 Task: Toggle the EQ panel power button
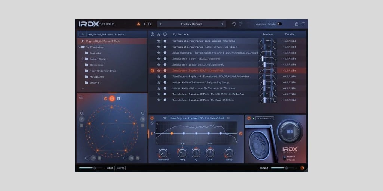pos(152,118)
